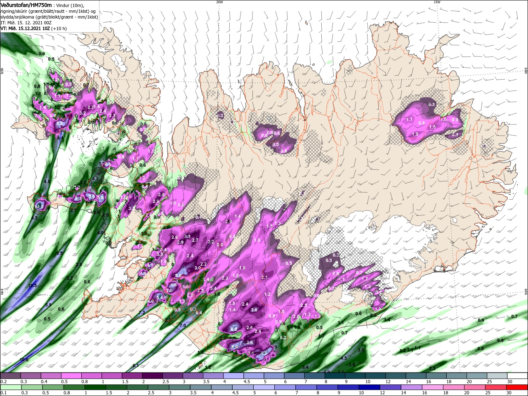Click the violet rain-scale swatch labeled 12
Image resolution: width=528 pixels, height=396 pixels.
390,387
